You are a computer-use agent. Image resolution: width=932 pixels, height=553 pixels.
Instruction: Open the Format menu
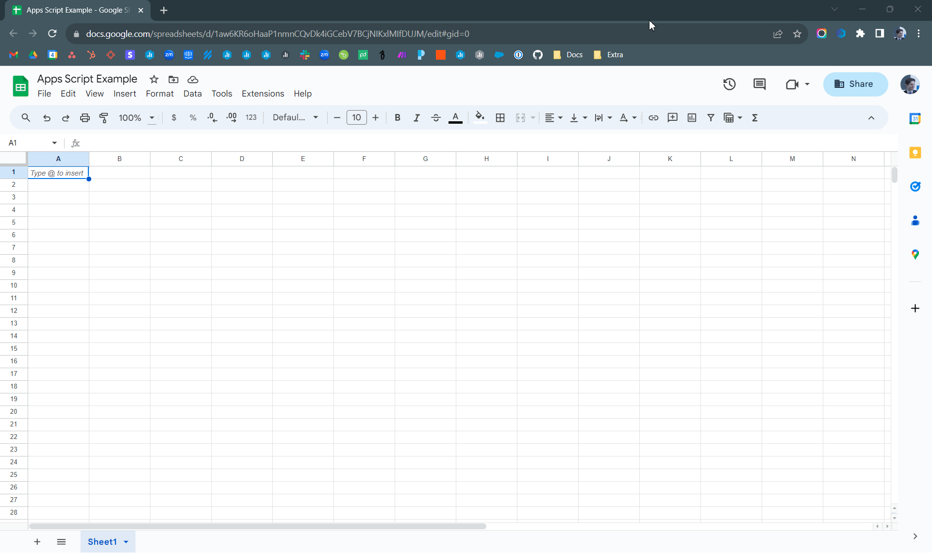pos(159,94)
